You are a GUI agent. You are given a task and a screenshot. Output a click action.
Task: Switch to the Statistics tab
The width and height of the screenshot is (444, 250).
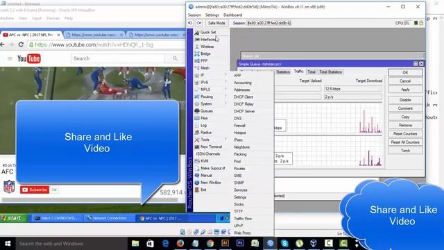(283, 72)
